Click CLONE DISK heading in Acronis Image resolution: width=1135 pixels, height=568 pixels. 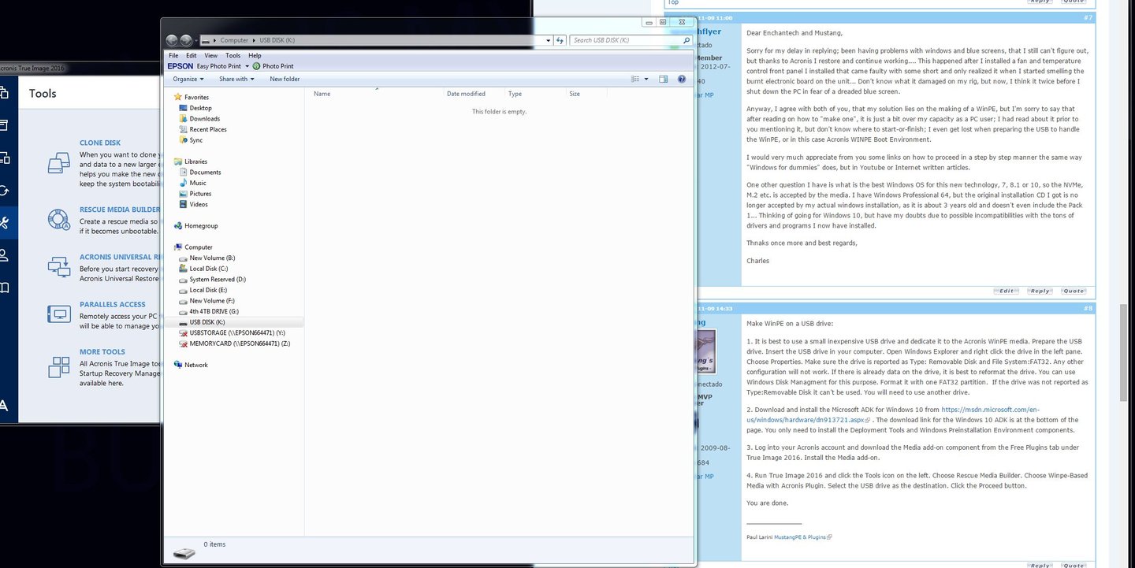point(100,143)
